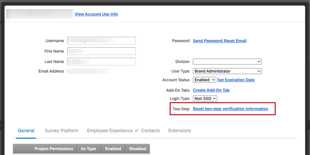This screenshot has width=310, height=155.
Task: Open the Account Status dropdown
Action: tap(204, 80)
